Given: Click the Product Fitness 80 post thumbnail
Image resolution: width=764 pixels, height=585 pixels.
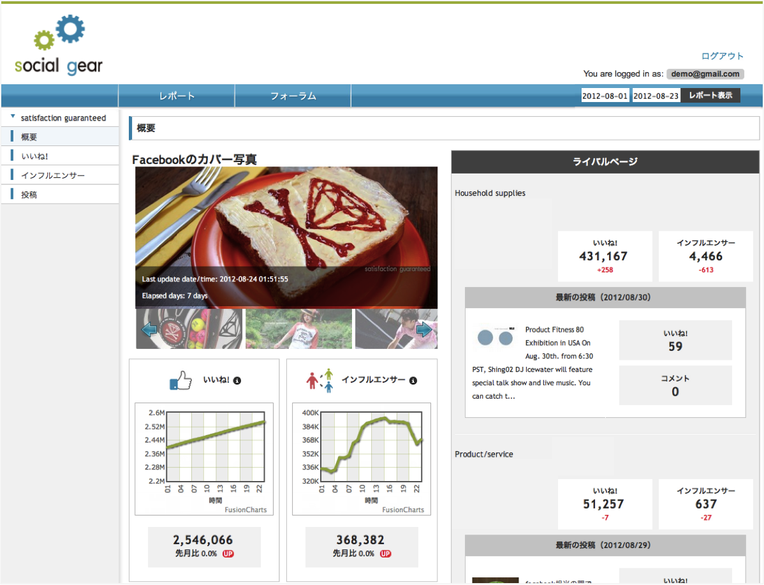Looking at the screenshot, I should tap(495, 337).
